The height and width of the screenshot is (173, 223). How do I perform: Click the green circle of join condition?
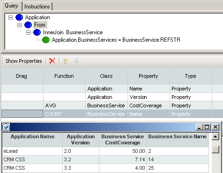click(46, 40)
